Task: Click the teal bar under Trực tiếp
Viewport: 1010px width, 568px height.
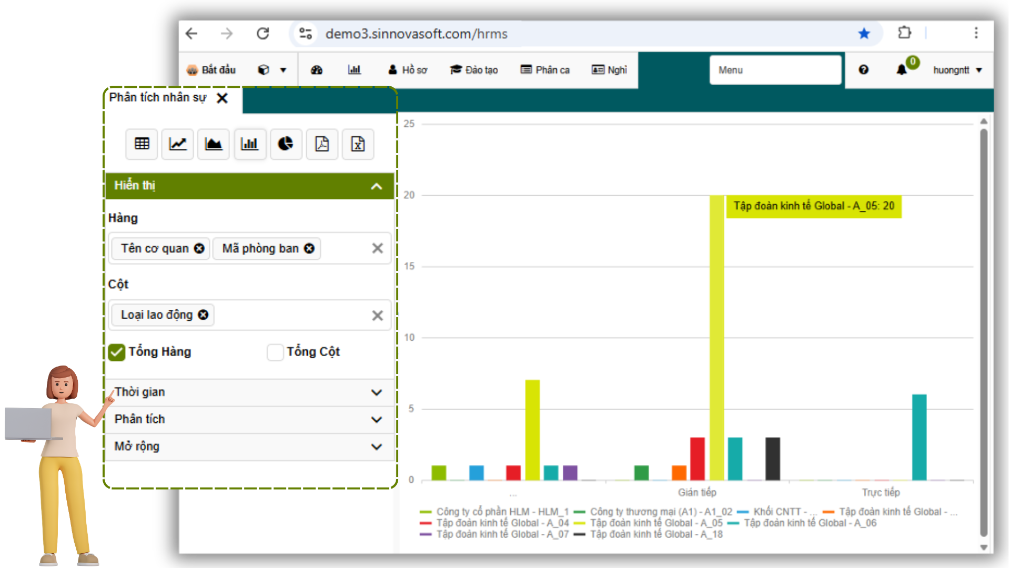Action: pos(919,437)
